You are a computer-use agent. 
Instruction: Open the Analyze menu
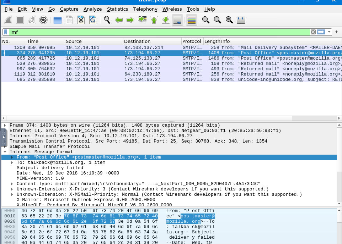pyautogui.click(x=93, y=9)
